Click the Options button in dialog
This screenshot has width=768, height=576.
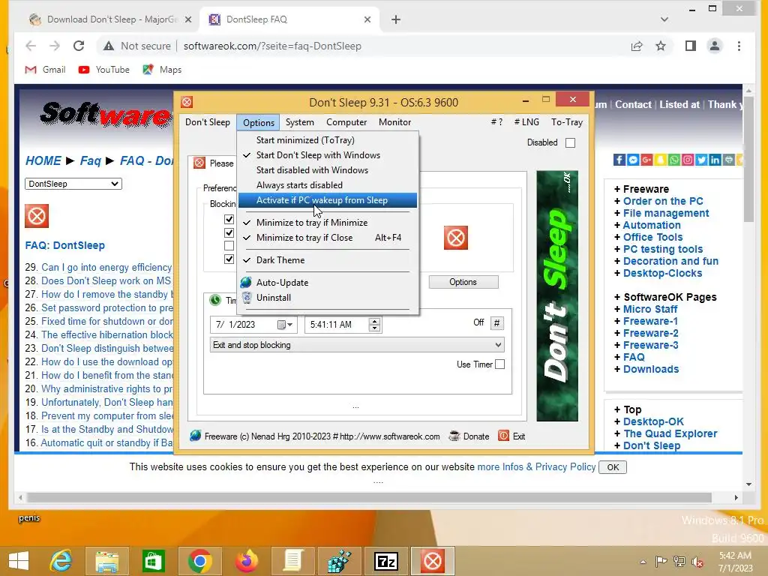(x=463, y=282)
